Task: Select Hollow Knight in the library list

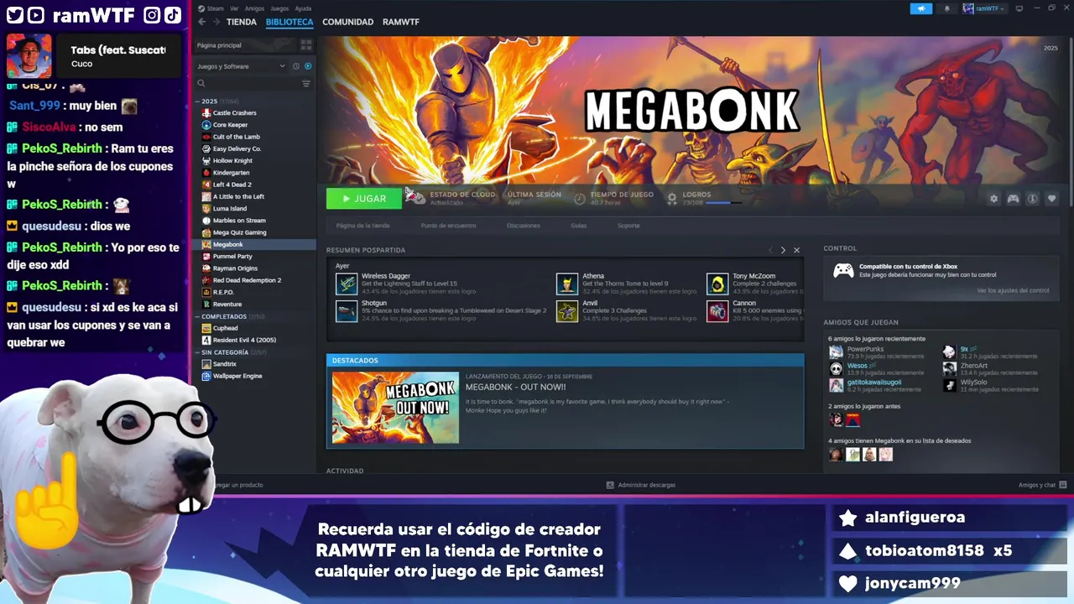Action: coord(232,161)
